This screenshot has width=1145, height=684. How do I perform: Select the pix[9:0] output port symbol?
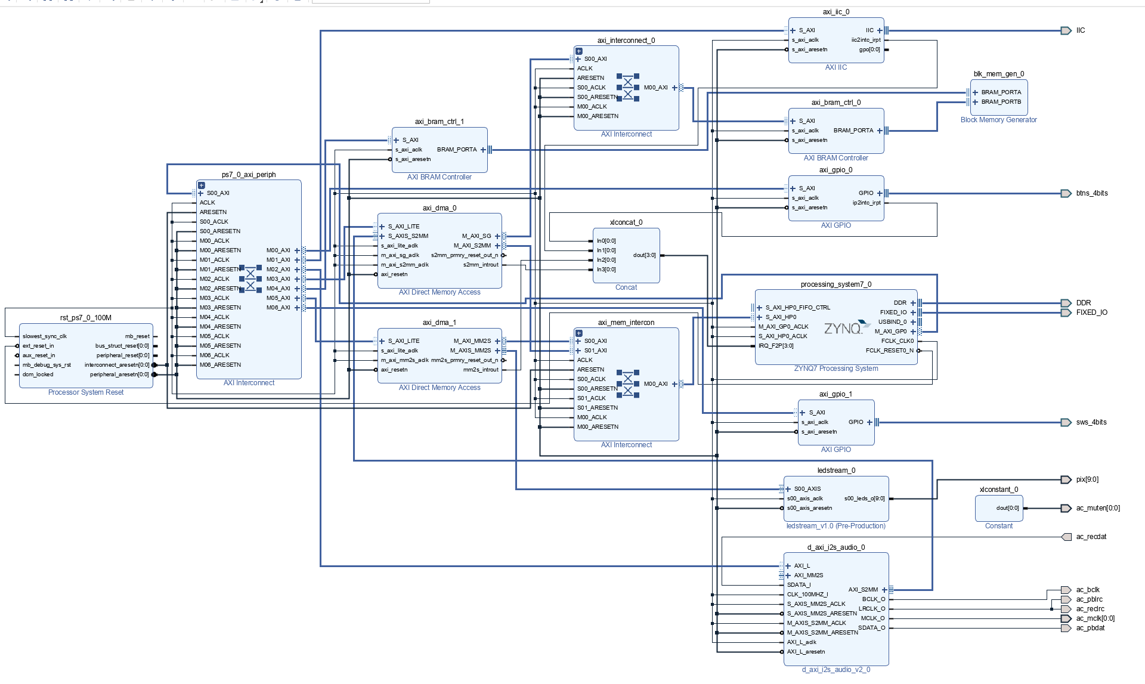click(x=1066, y=479)
